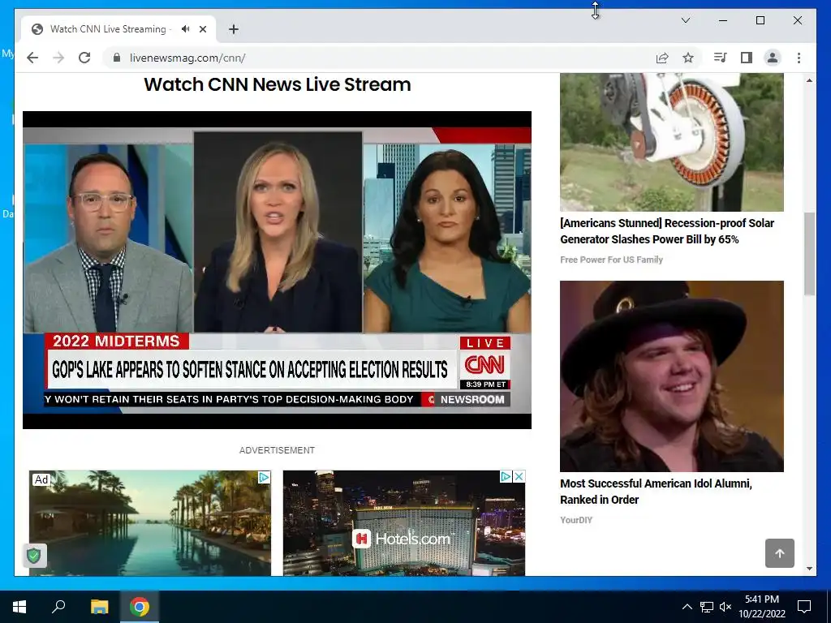
Task: Expand the tab search chevron
Action: click(685, 20)
